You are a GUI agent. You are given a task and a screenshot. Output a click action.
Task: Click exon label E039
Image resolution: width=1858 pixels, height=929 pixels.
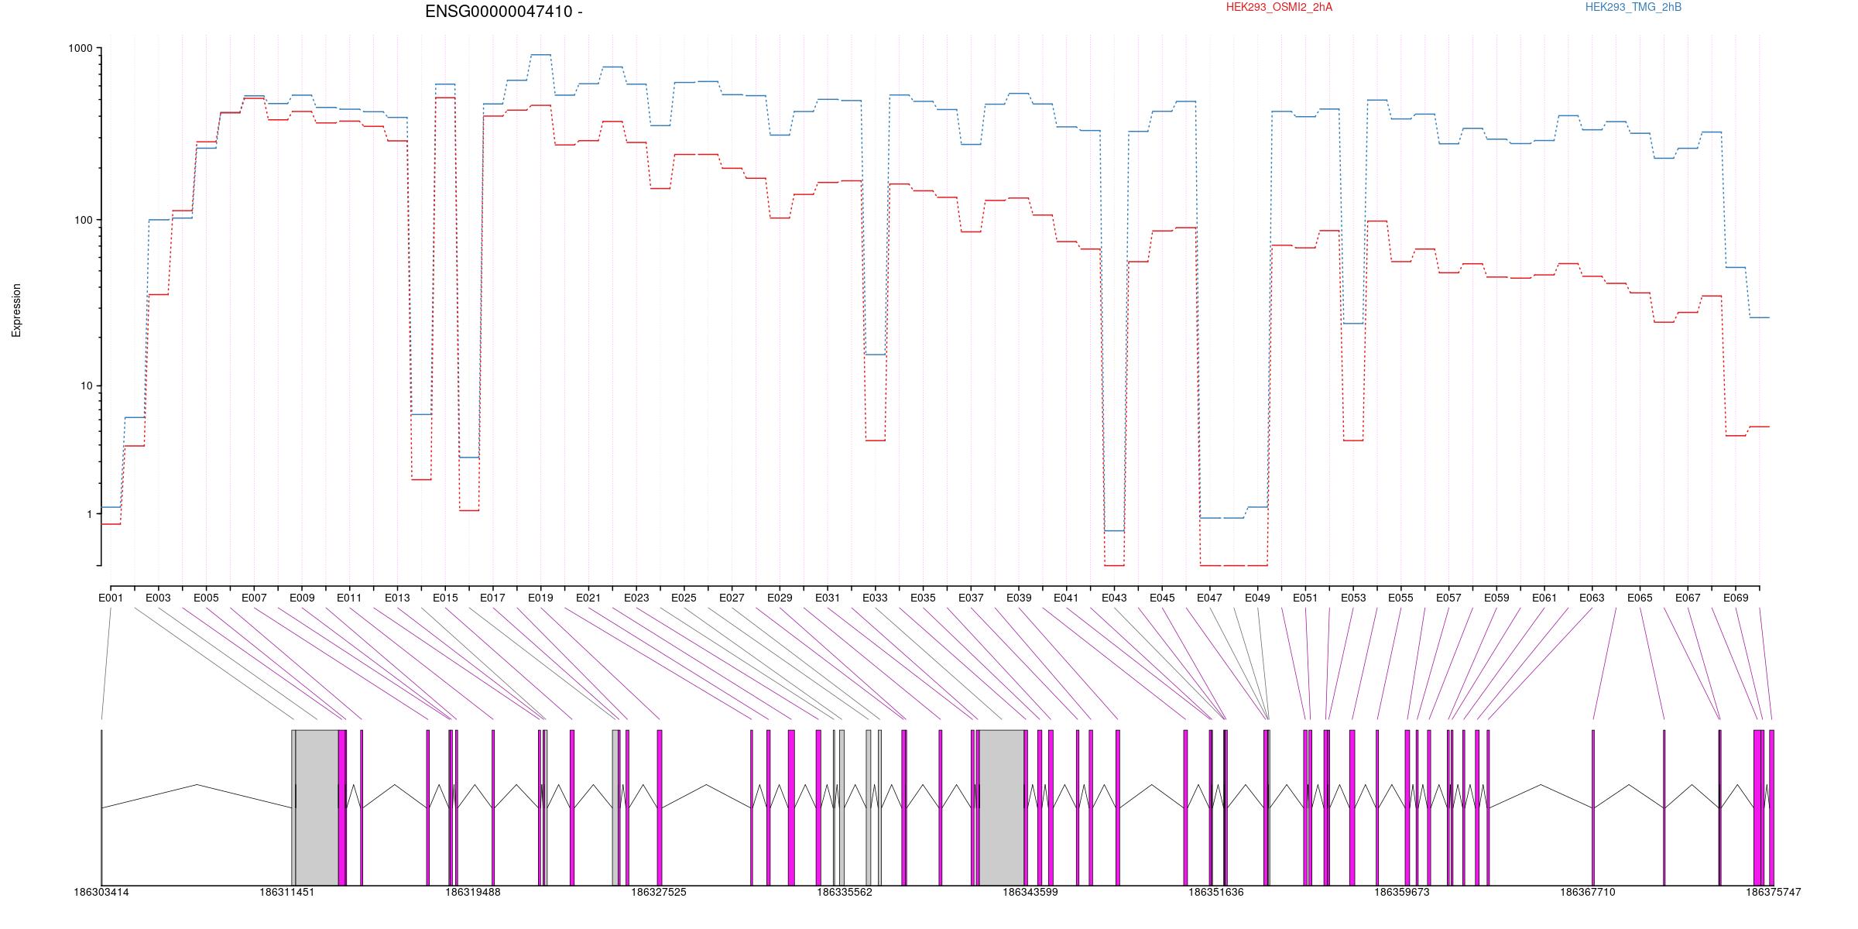click(1019, 598)
